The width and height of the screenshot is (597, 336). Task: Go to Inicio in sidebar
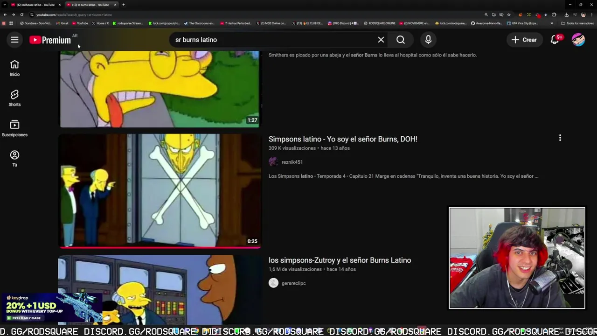[14, 68]
